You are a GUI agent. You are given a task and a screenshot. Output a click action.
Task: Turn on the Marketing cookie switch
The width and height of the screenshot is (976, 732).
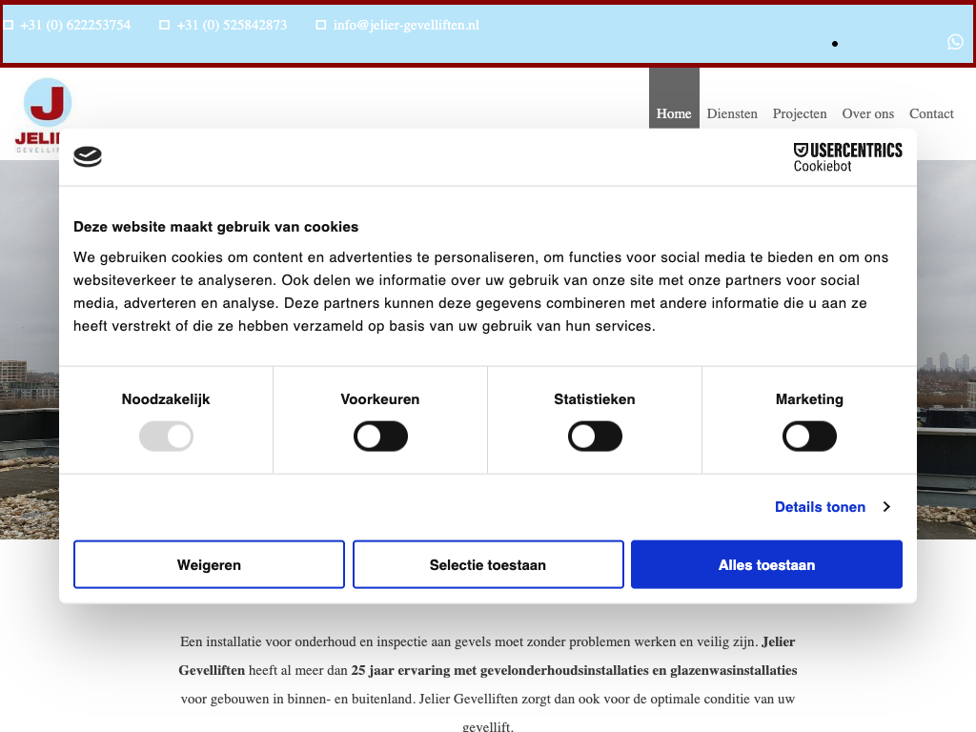point(809,437)
